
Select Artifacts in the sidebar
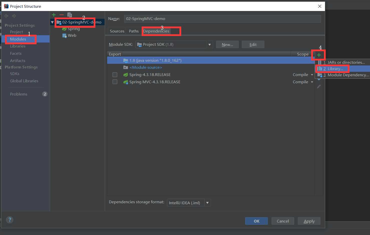click(18, 61)
